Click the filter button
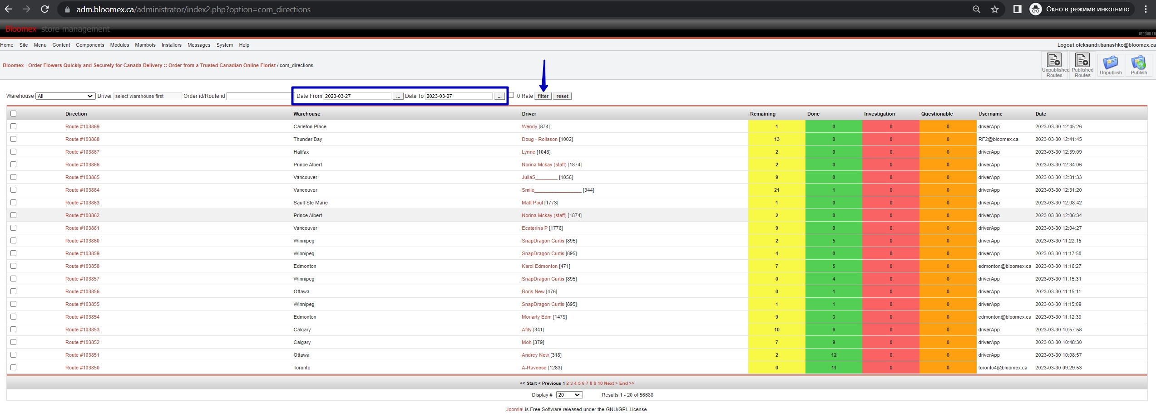Image resolution: width=1156 pixels, height=417 pixels. pos(543,96)
